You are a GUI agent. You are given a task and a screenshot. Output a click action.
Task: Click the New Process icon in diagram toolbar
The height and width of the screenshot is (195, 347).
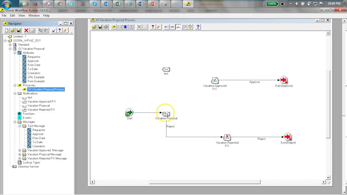[x=114, y=27]
